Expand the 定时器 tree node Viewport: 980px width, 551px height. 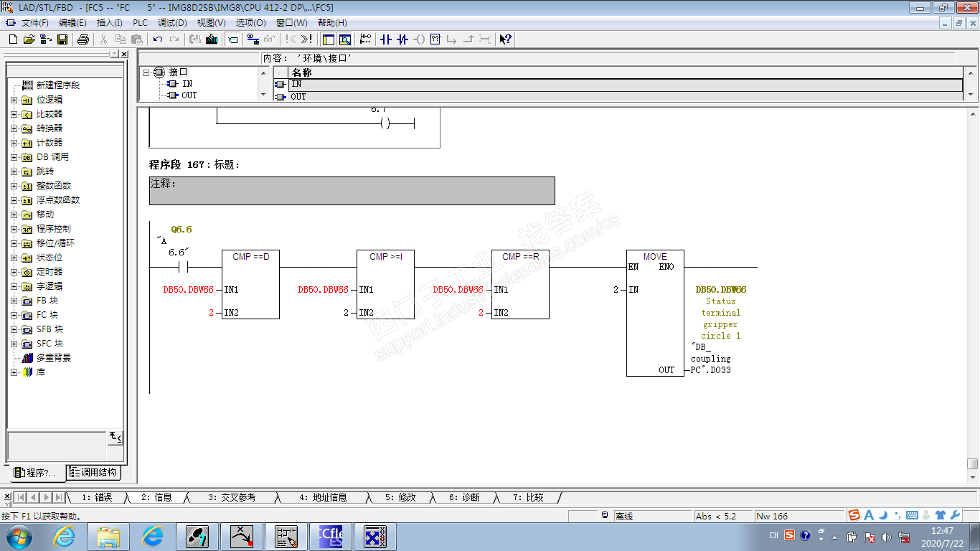[x=14, y=272]
